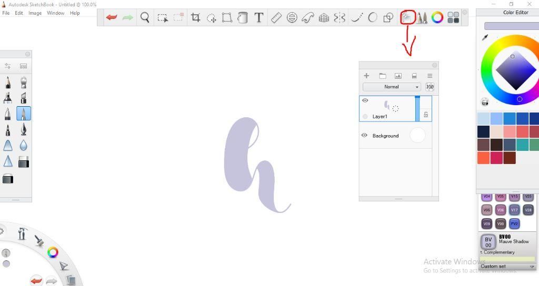This screenshot has height=286, width=539.
Task: Select the Distort transform tool
Action: click(x=227, y=17)
